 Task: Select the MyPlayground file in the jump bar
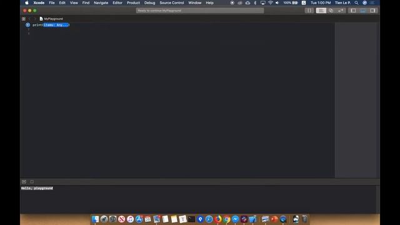[51, 19]
